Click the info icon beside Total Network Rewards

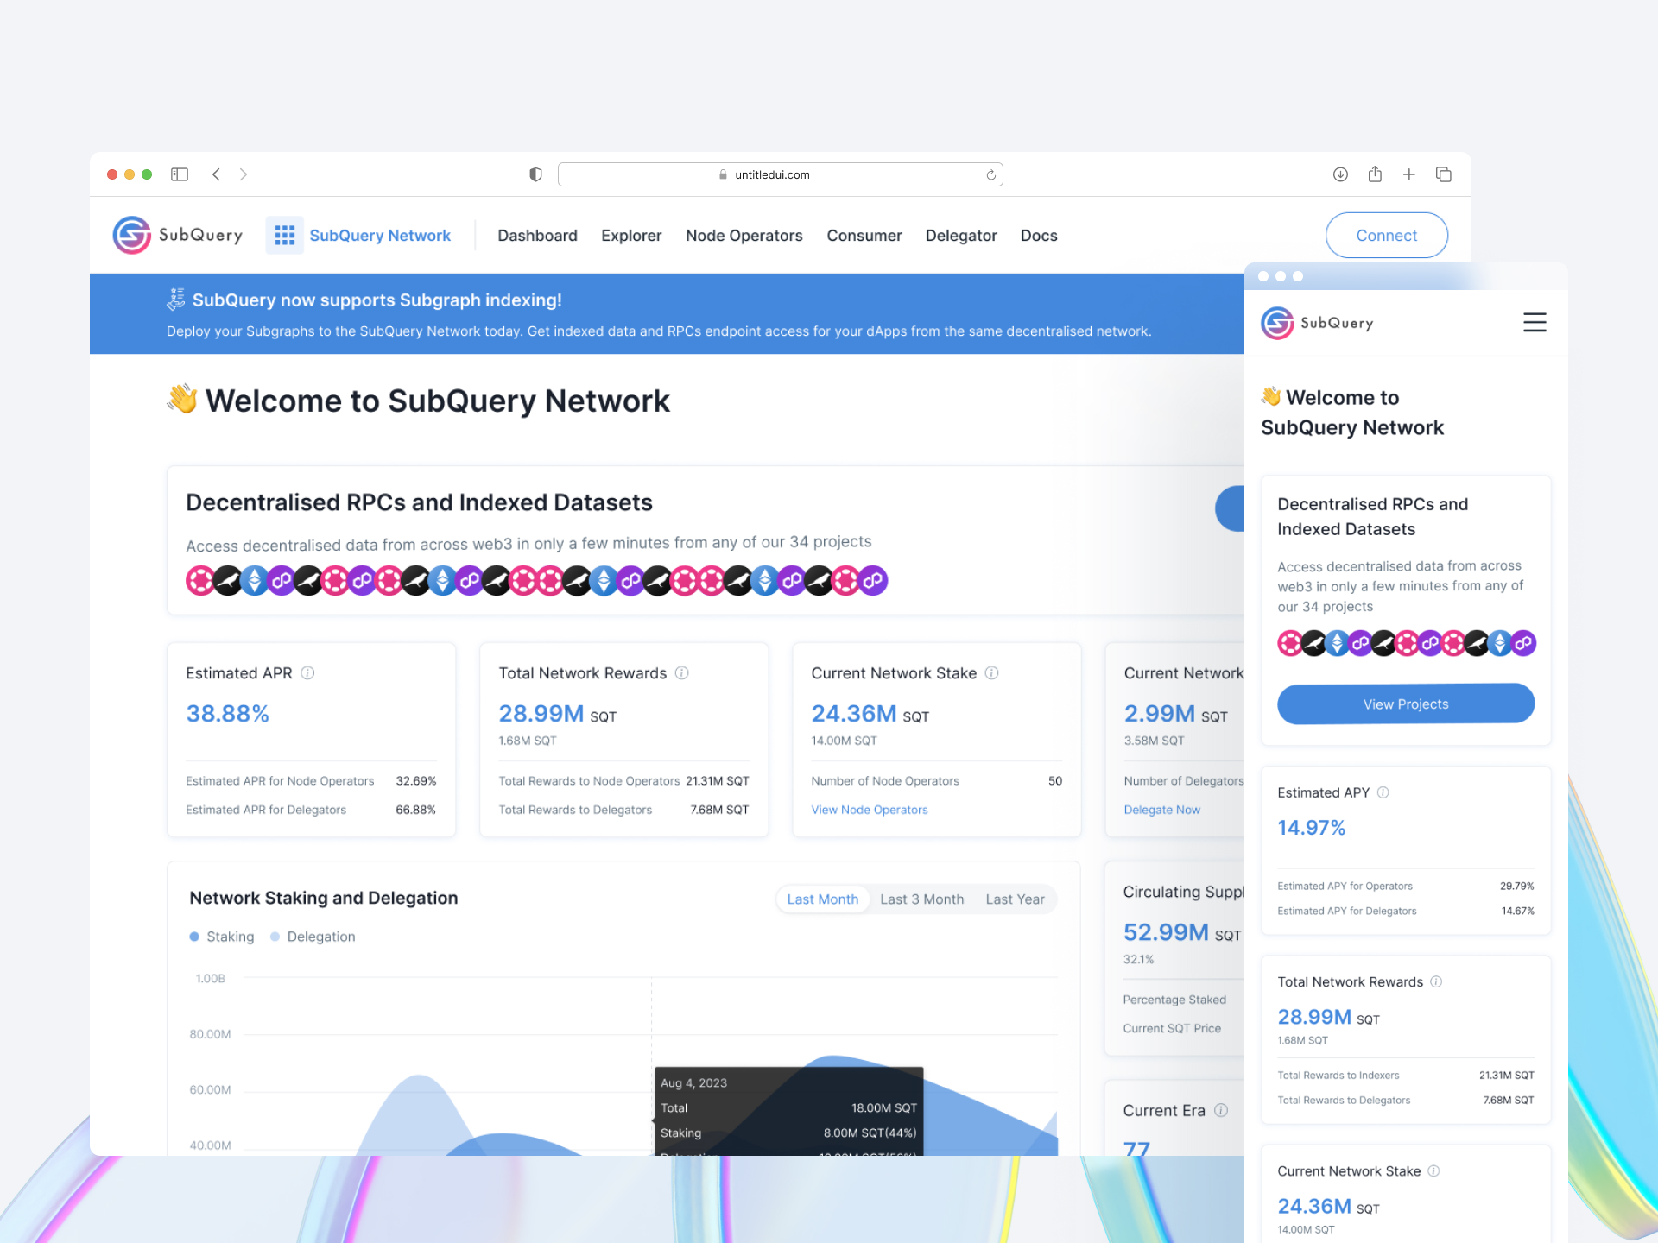682,673
